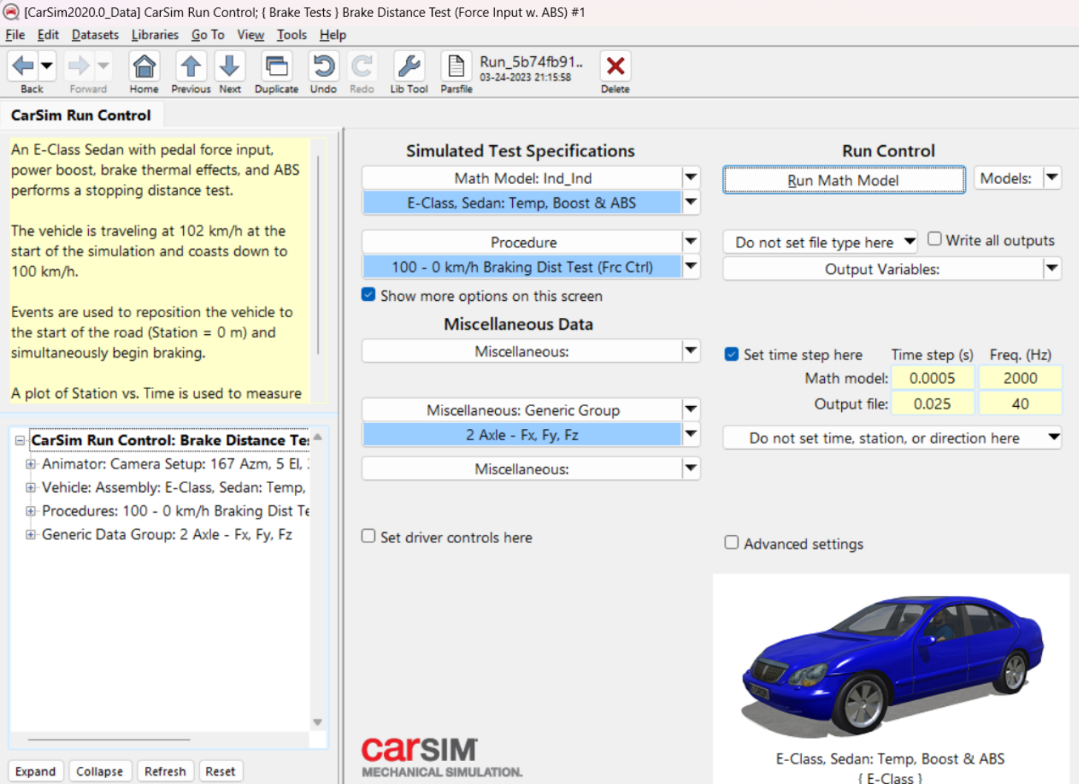Open Miscellaneous: Generic Group dropdown

(691, 410)
